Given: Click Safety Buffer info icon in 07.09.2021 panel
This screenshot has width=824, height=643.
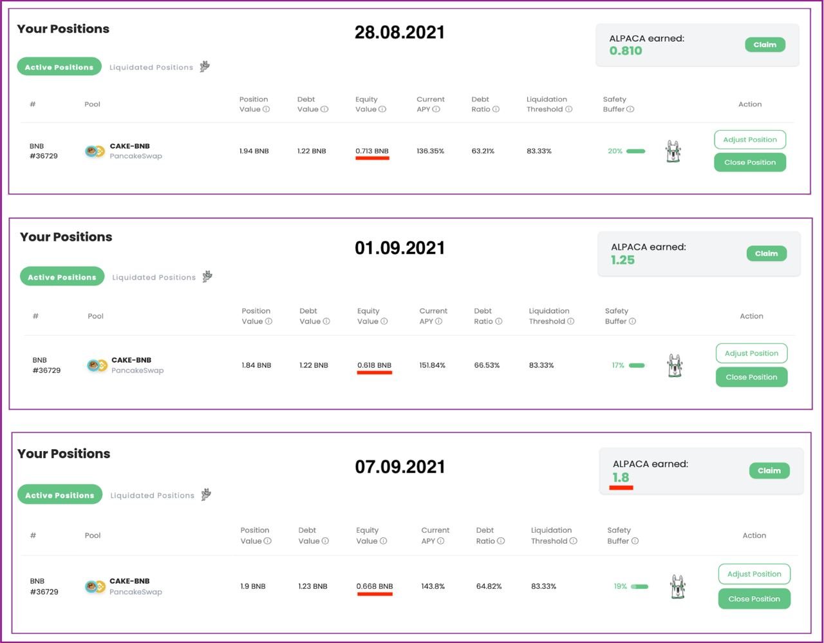Looking at the screenshot, I should tap(635, 541).
